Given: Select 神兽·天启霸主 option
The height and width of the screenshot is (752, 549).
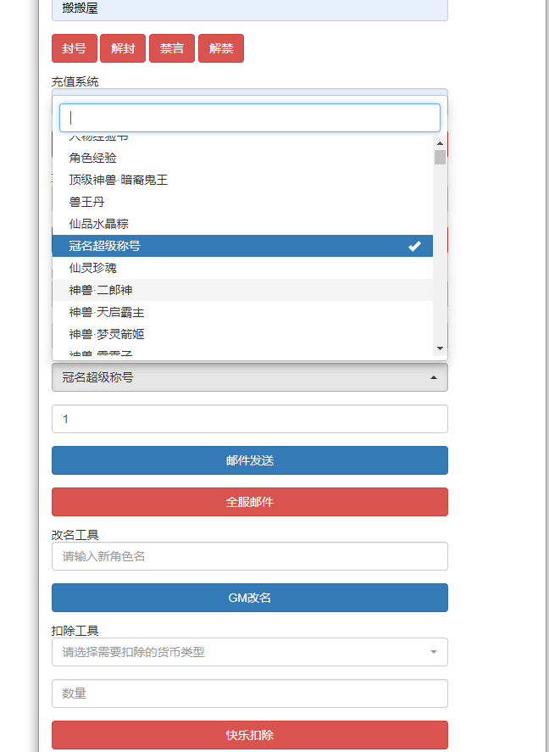Looking at the screenshot, I should (107, 312).
